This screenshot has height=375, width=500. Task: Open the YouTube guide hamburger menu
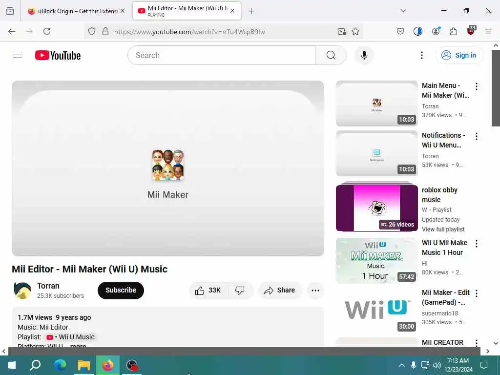tap(18, 55)
